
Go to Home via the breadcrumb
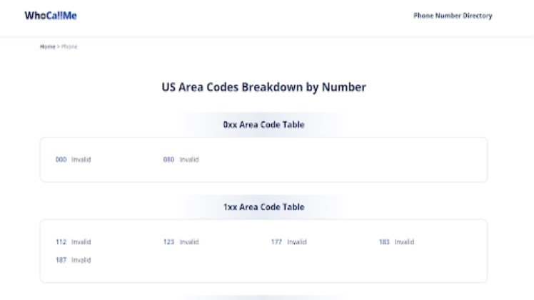point(47,46)
